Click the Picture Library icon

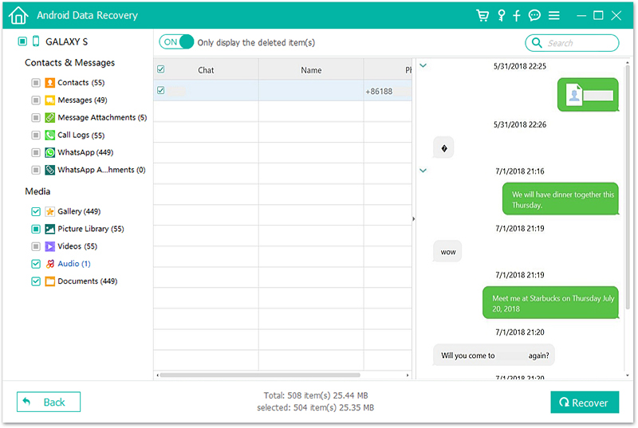pos(49,229)
